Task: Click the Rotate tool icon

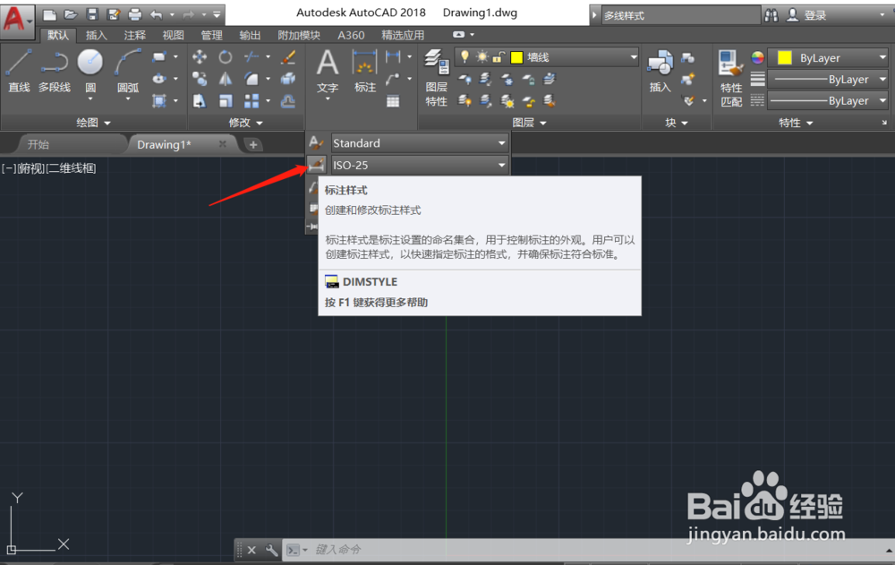Action: pyautogui.click(x=226, y=56)
